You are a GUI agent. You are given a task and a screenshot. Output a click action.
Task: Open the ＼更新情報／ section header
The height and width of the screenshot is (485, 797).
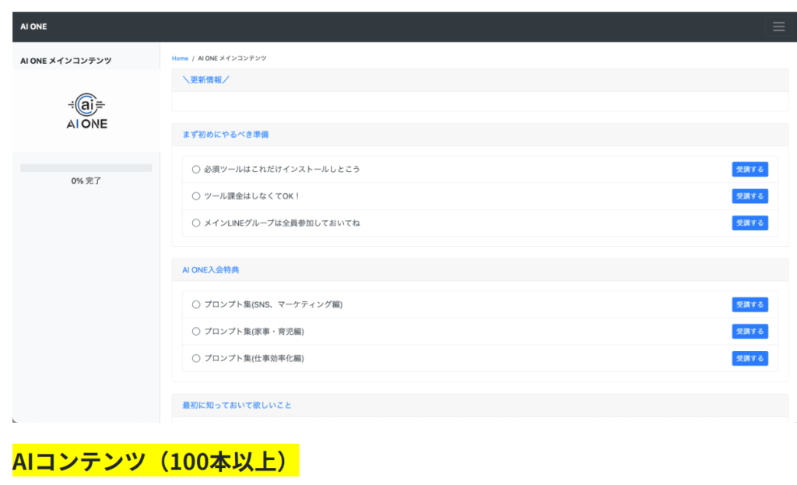point(205,80)
